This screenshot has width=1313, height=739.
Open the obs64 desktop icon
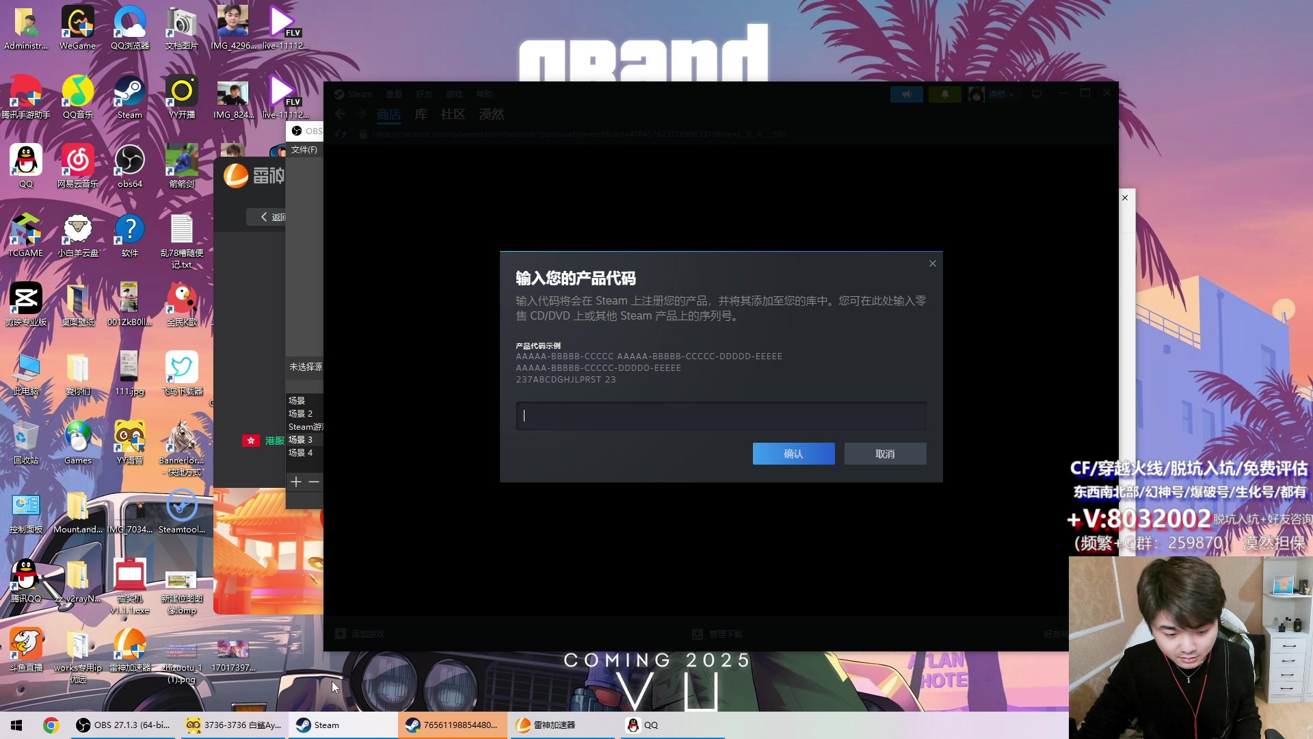point(130,166)
